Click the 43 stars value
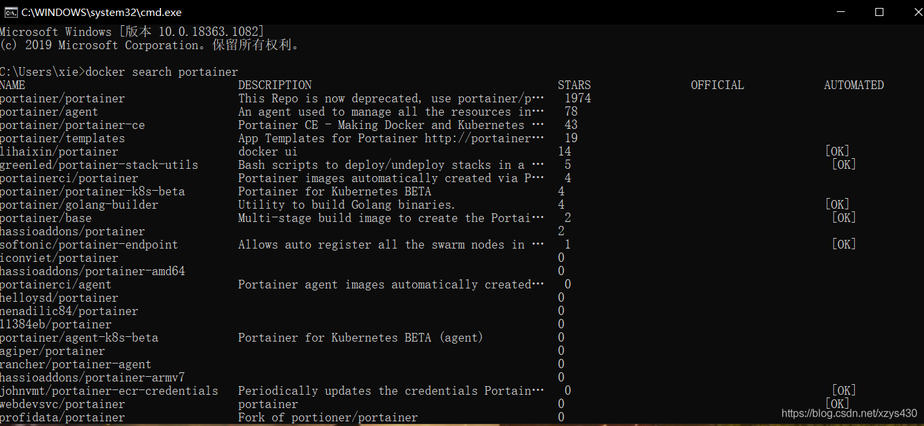924x426 pixels. click(571, 125)
